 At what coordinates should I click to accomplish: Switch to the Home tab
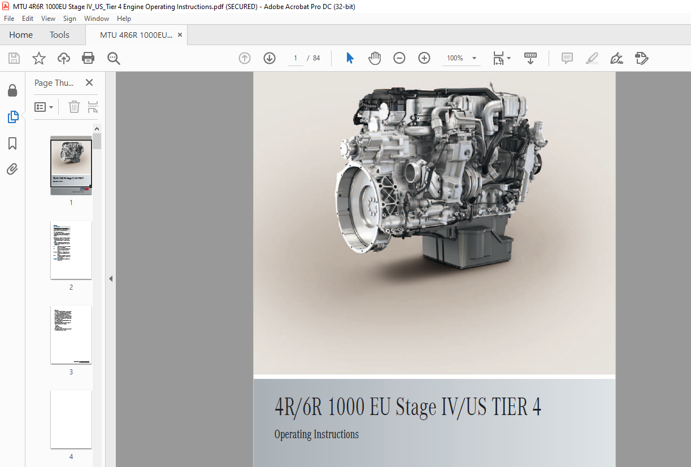pyautogui.click(x=21, y=35)
